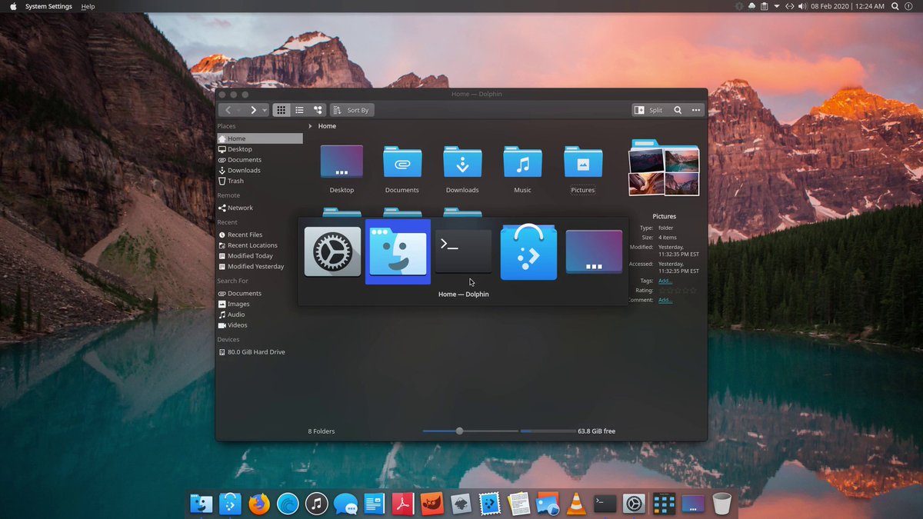923x519 pixels.
Task: Open the System Settings menu in top bar
Action: point(48,6)
